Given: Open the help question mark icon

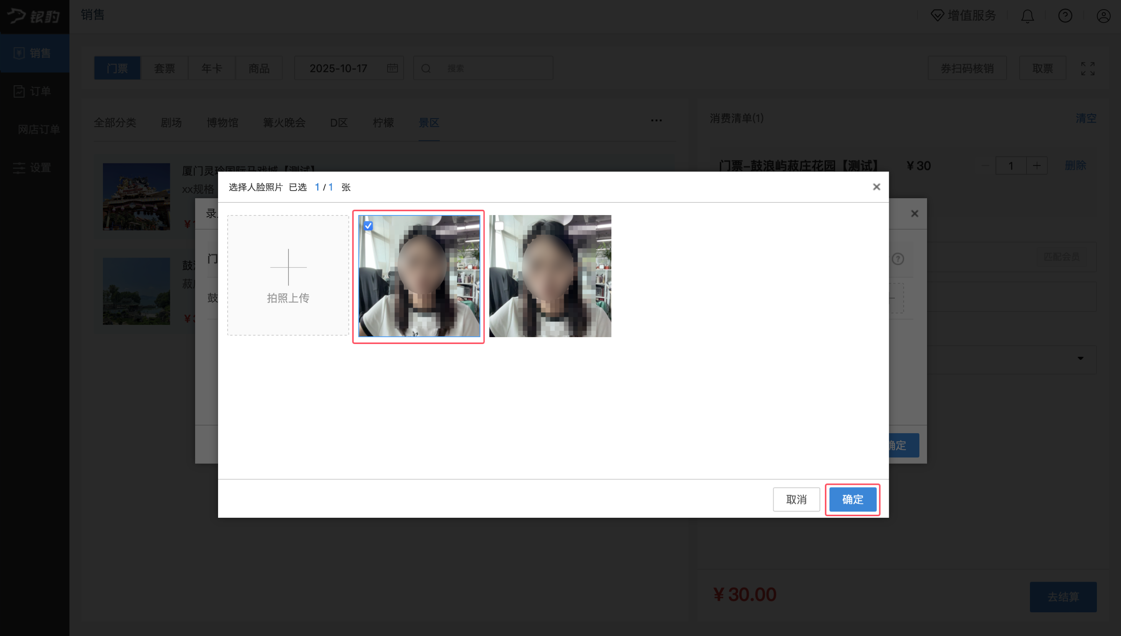Looking at the screenshot, I should pyautogui.click(x=1065, y=16).
